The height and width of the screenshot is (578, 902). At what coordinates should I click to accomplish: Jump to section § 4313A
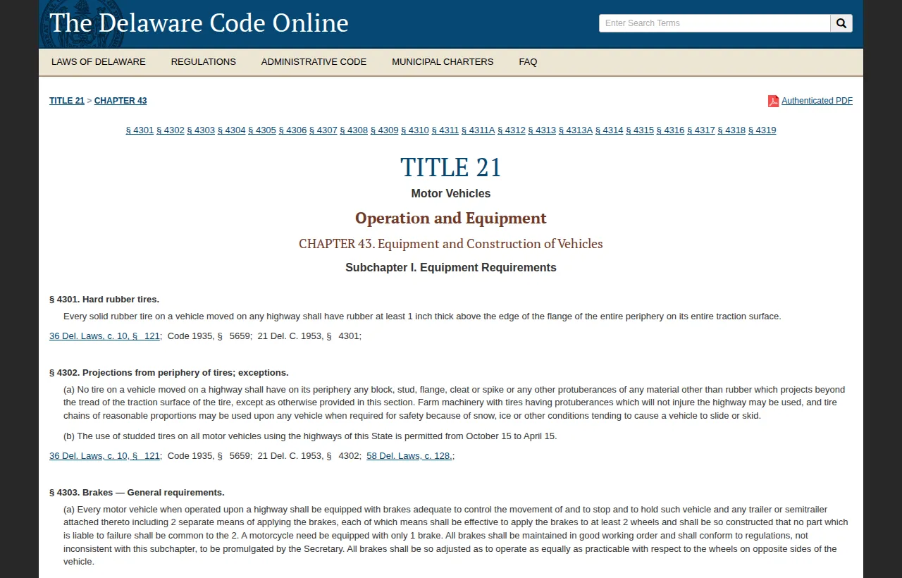(576, 130)
